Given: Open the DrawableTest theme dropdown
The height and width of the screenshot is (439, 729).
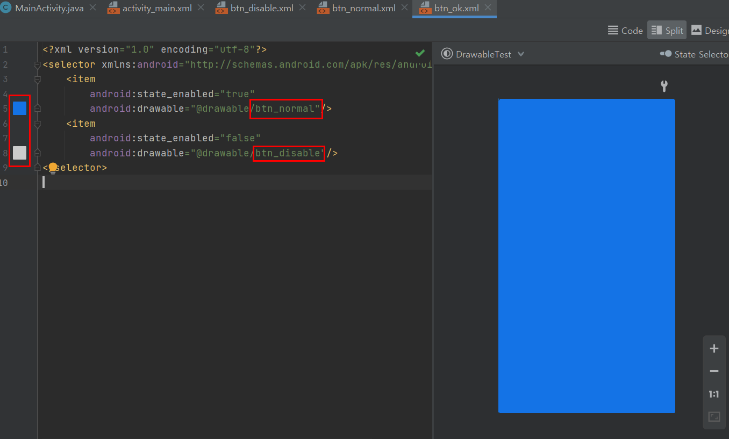Looking at the screenshot, I should [482, 54].
